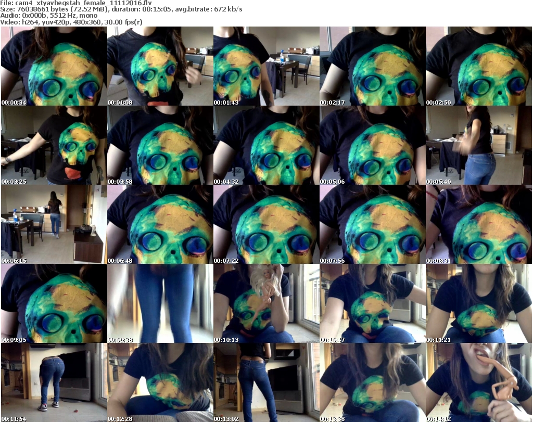Viewport: 533px width, 422px height.
Task: Choose the thumbnail at 00:09:05
Action: click(54, 303)
